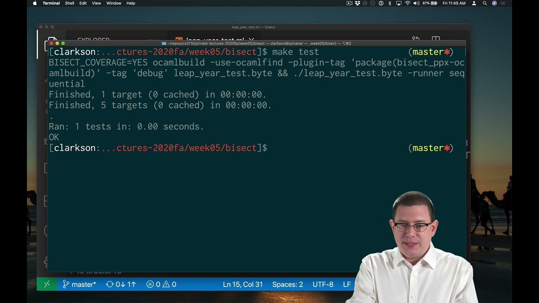The height and width of the screenshot is (303, 539).
Task: Click Open Changes icon in VS Code toolbar
Action: coord(416,39)
